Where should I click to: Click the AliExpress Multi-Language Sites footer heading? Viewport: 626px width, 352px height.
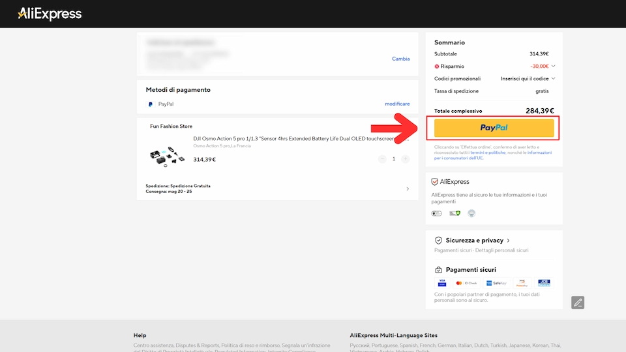(394, 335)
